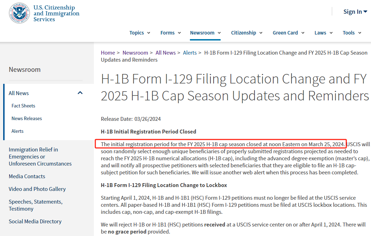Open the Newsroom breadcrumb link
Viewport: 371px width, 236px height.
135,52
